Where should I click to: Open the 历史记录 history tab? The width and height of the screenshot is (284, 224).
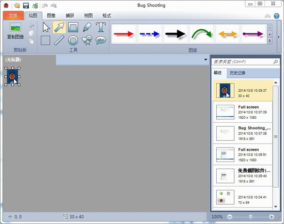[x=238, y=73]
